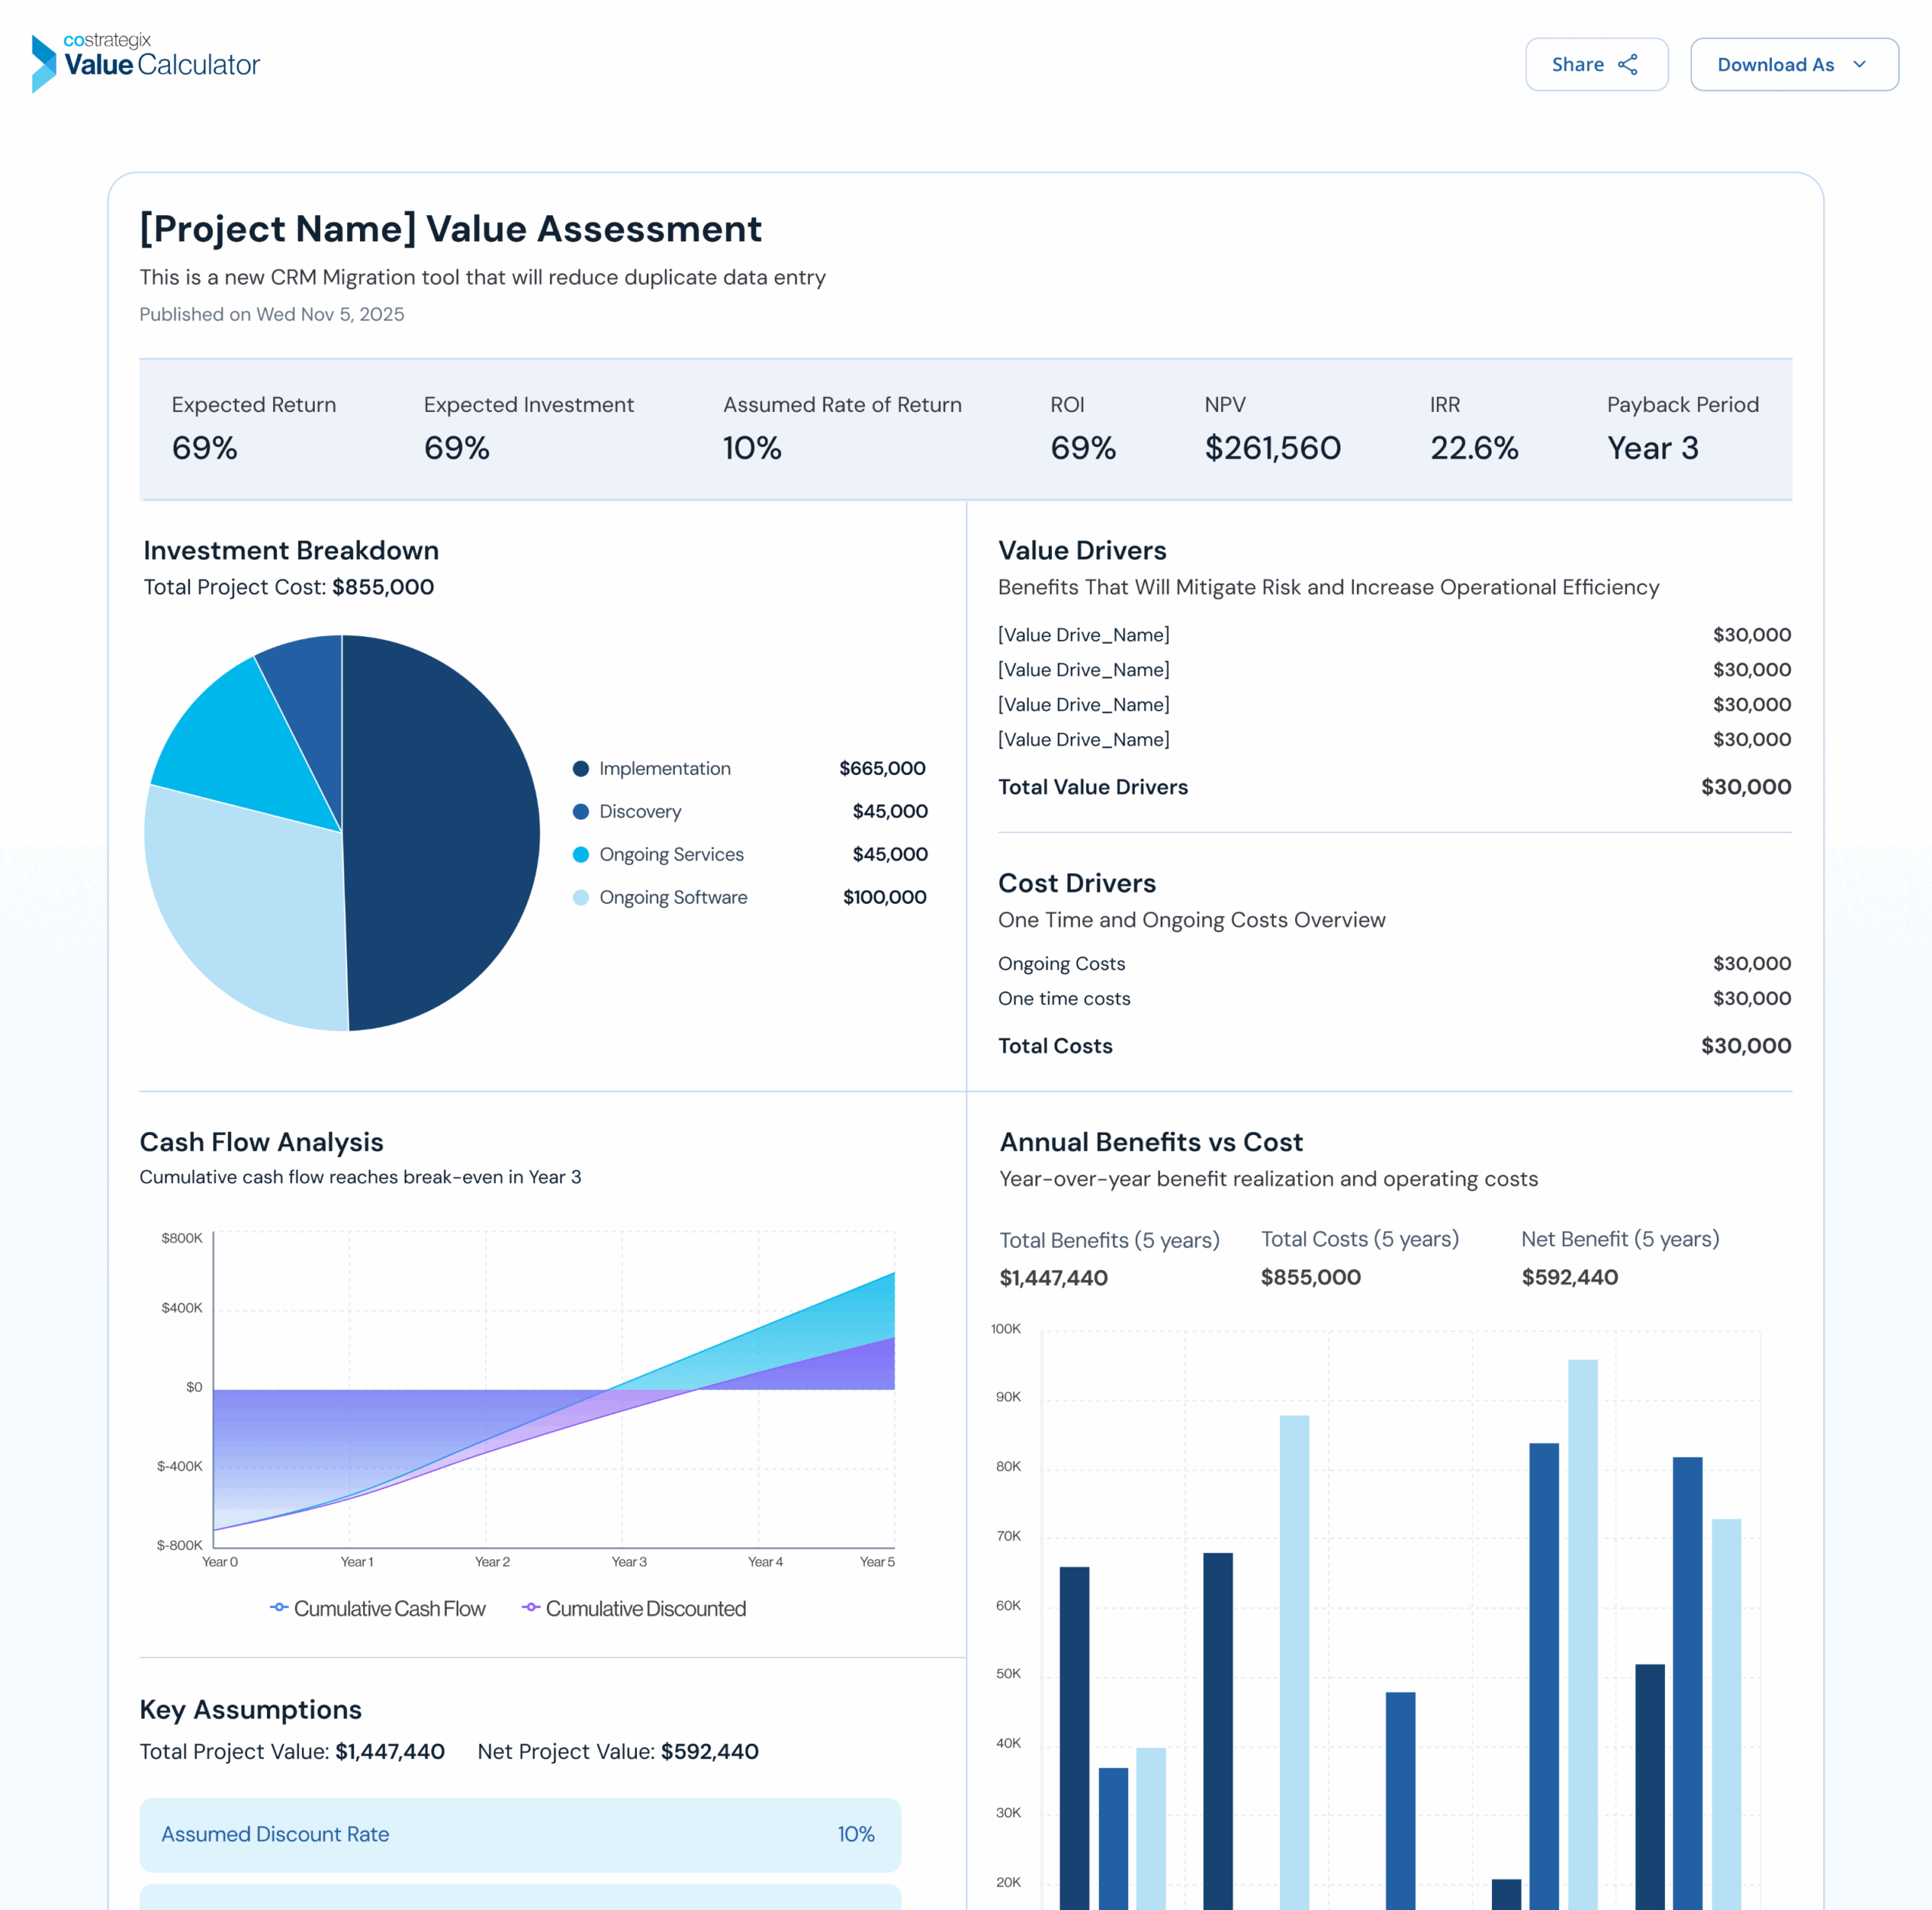Viewport: 1932px width, 1910px height.
Task: Toggle the Cumulative Discounted legend marker
Action: [531, 1607]
